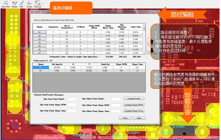This screenshot has height=140, width=221.
Task: Click the Update Slope RPM button
Action: [x=134, y=105]
